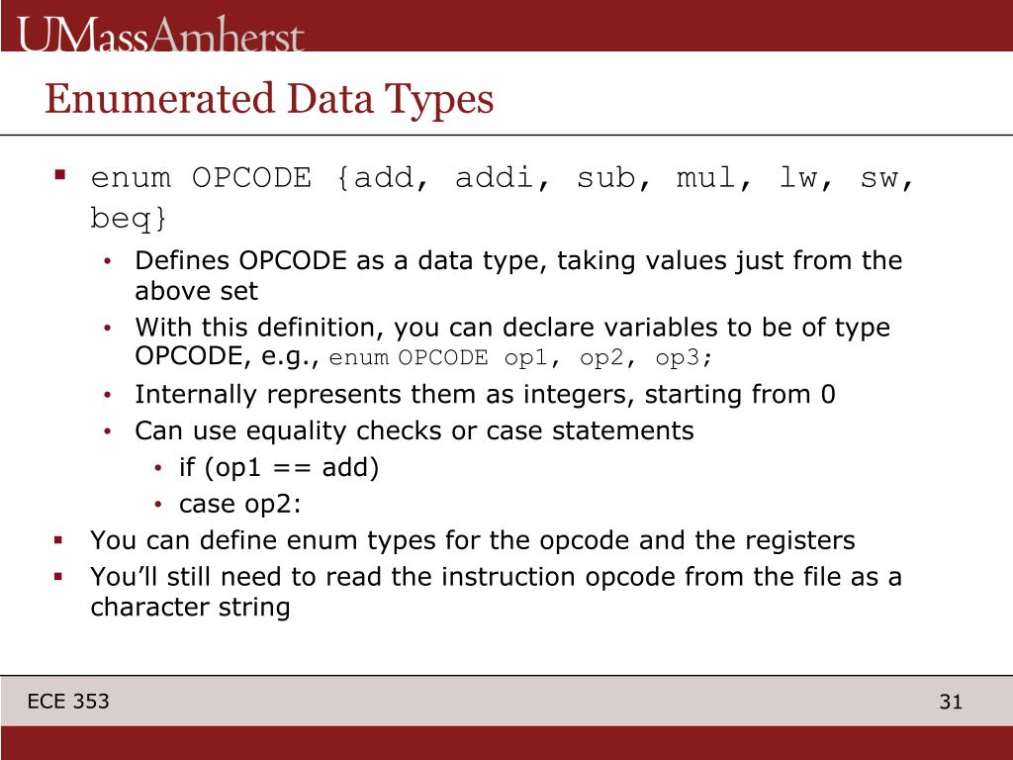
Task: Click the 'case op2:' sub-bullet
Action: pos(240,504)
